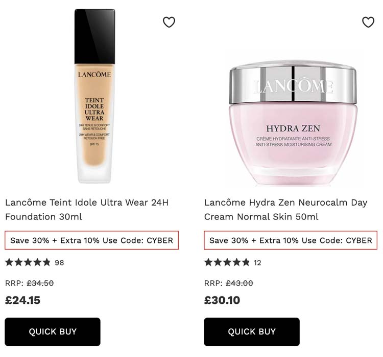Click Quick Buy for Hydra Zen cream
This screenshot has width=383, height=357.
coord(252,331)
